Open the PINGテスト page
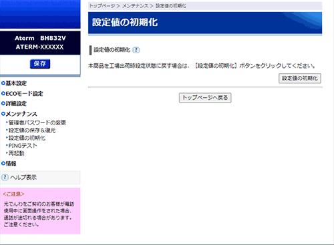The image size is (334, 245). click(23, 146)
